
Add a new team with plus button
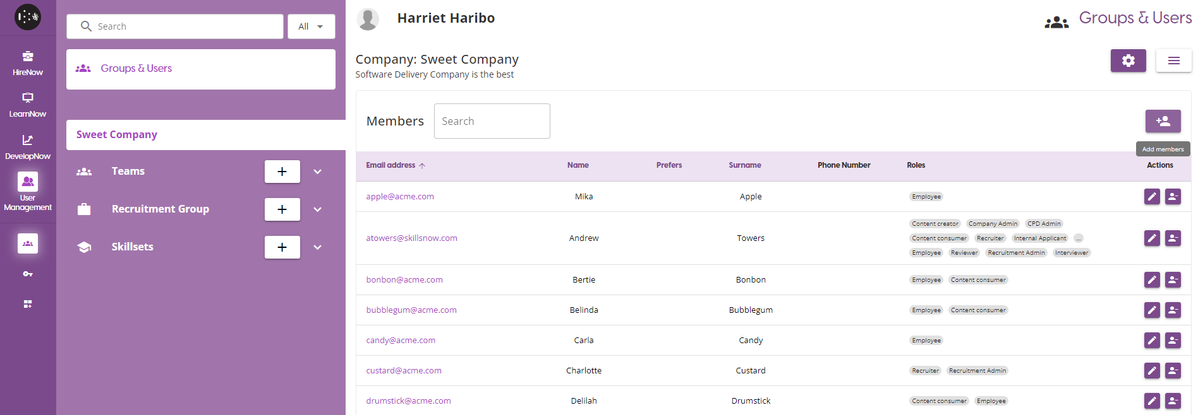coord(282,172)
